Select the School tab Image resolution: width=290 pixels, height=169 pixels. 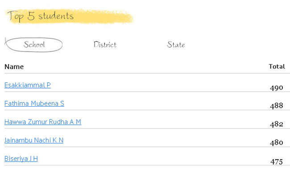tap(34, 44)
